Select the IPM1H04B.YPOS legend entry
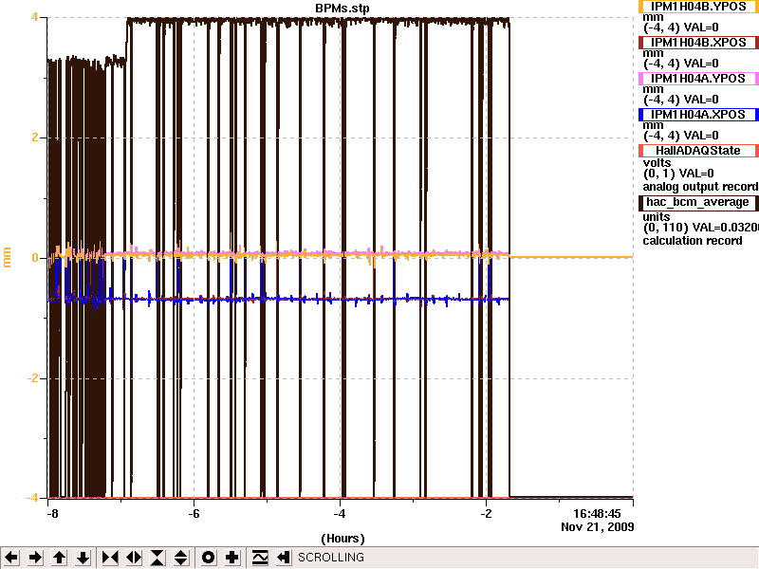Viewport: 759px width, 569px height. [x=698, y=7]
